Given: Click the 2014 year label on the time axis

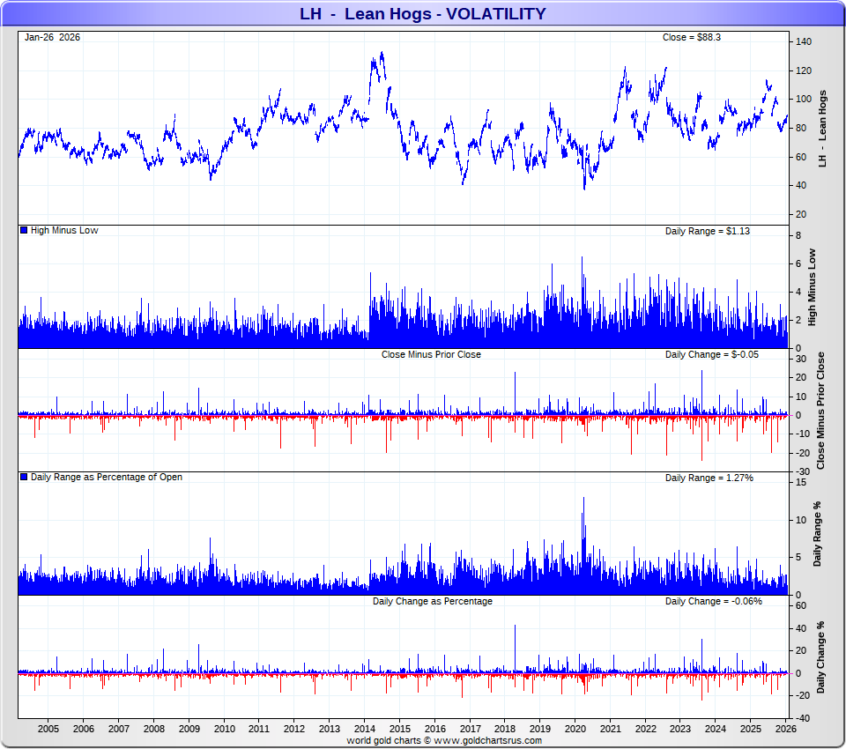Looking at the screenshot, I should pos(364,729).
